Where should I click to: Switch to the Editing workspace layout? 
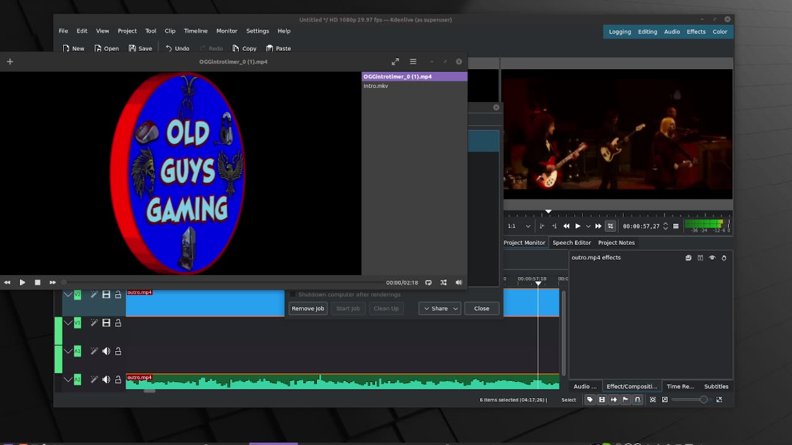(647, 32)
